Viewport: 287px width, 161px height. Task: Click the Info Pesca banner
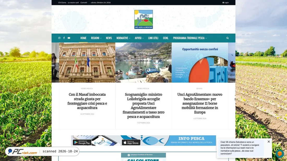click(x=143, y=140)
